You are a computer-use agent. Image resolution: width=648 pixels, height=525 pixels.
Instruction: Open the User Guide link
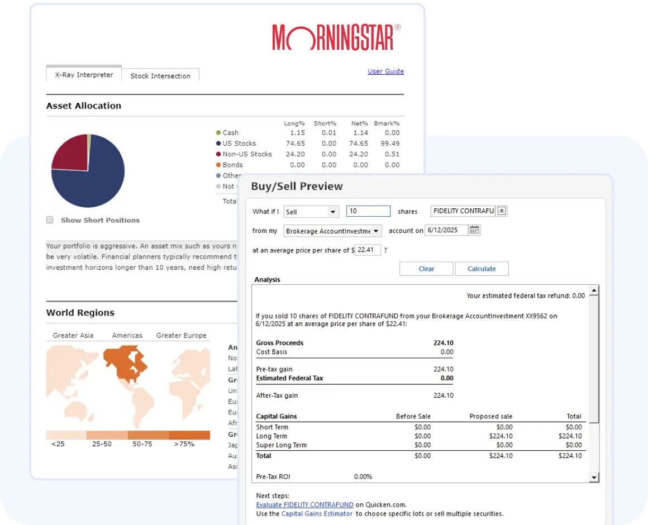385,71
